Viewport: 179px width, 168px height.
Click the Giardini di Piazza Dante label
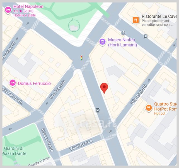pos(14,151)
